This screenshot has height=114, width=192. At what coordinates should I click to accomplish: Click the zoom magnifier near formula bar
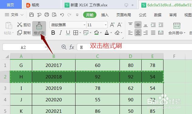pyautogui.click(x=64, y=47)
